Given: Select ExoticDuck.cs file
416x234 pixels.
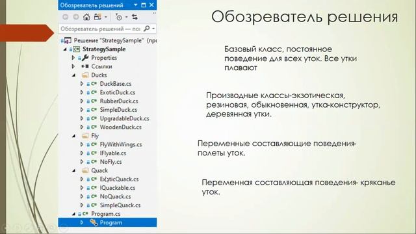Looking at the screenshot, I should coord(118,92).
